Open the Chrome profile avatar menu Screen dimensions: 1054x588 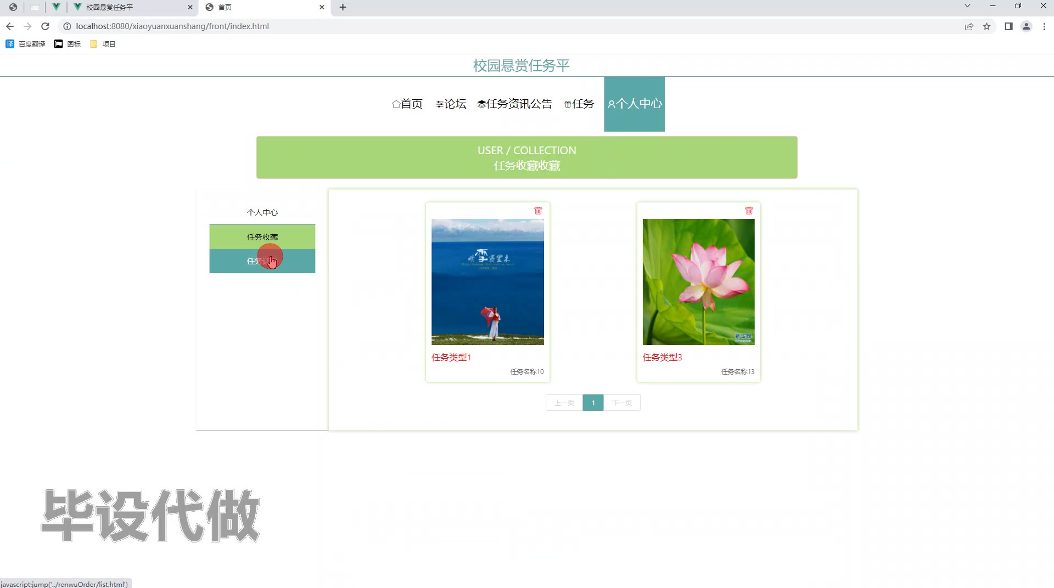(1026, 26)
